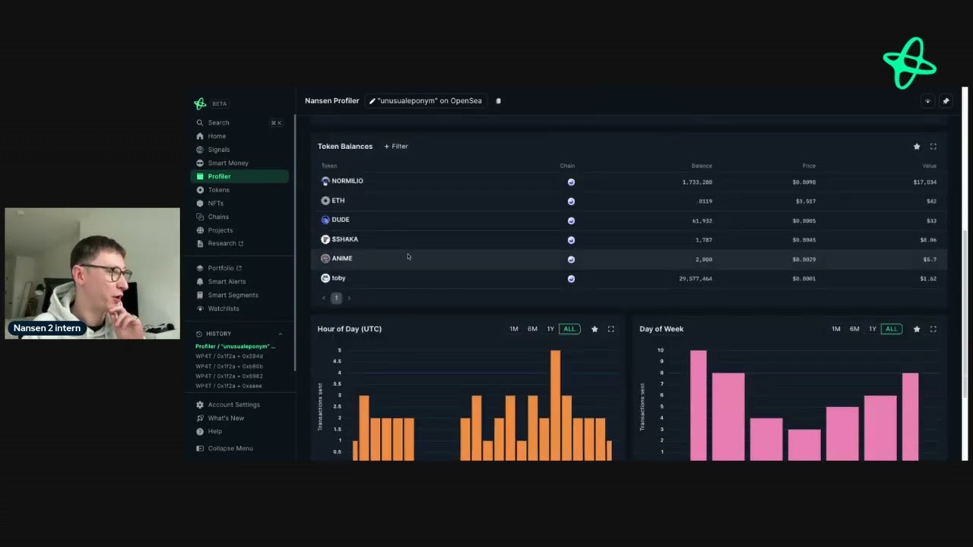Click the Collapse Menu button
Viewport: 973px width, 547px height.
[224, 448]
